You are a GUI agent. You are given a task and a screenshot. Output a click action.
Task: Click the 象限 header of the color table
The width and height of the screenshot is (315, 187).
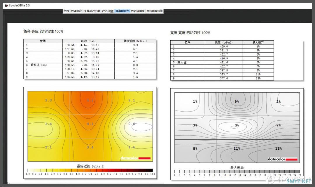click(x=43, y=41)
